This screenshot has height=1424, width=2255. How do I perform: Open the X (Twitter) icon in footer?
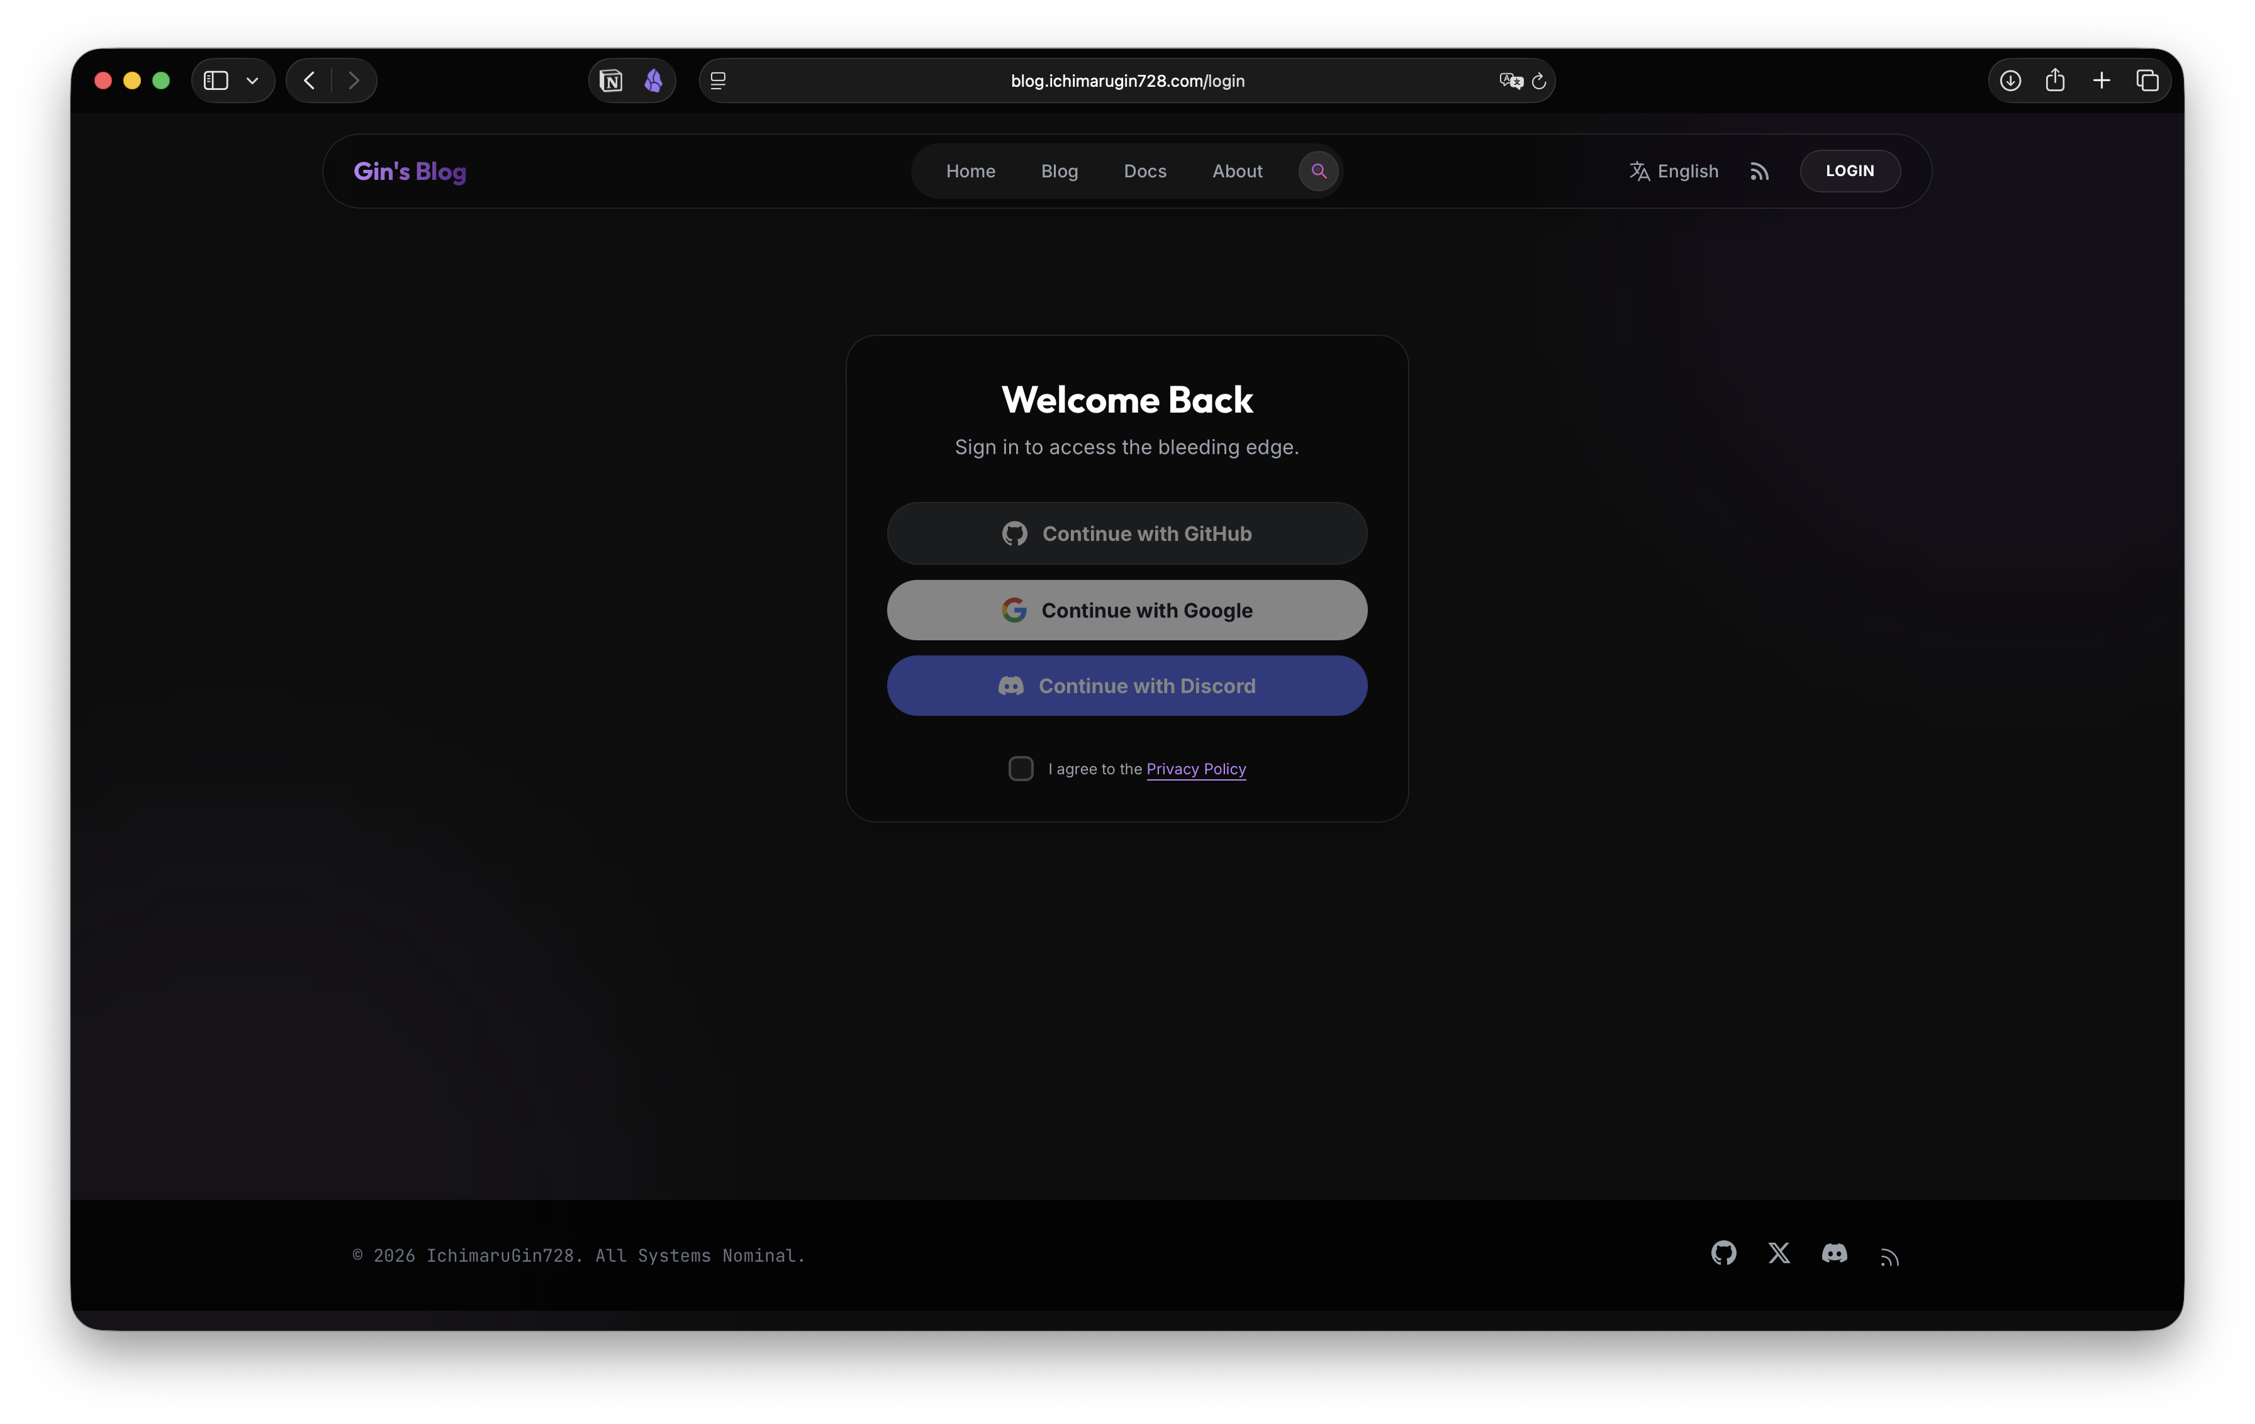[x=1778, y=1253]
